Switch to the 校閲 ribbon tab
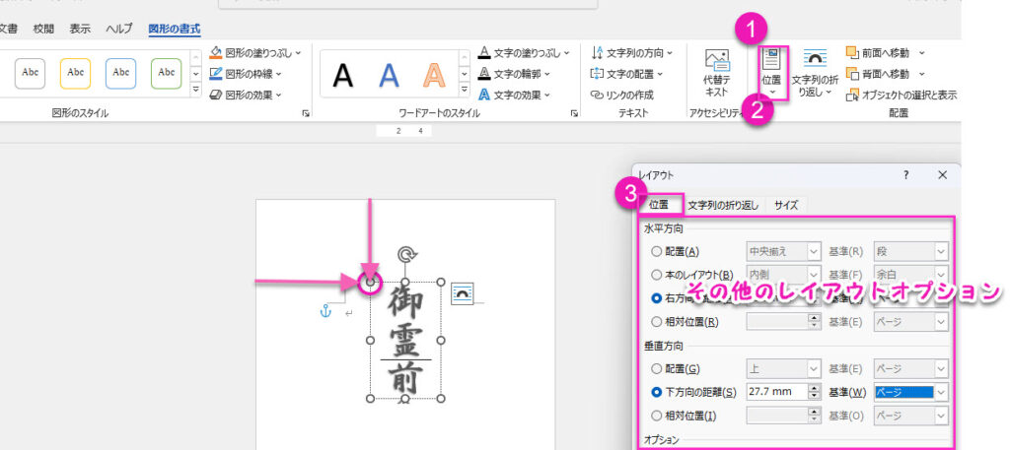 [x=43, y=29]
